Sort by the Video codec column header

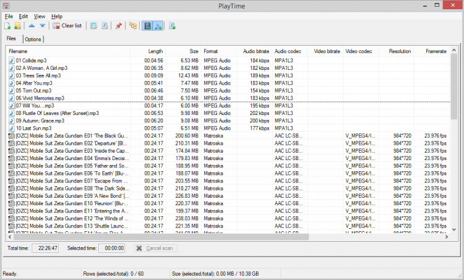[361, 51]
